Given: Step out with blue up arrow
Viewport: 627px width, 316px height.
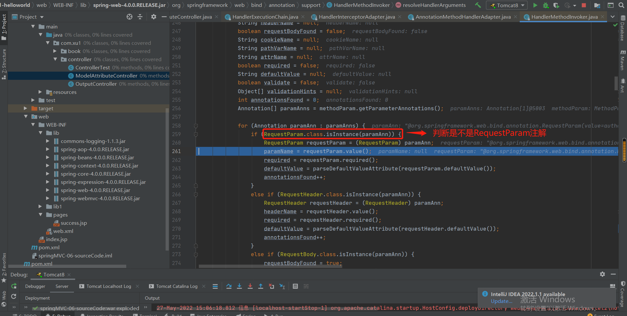Looking at the screenshot, I should pyautogui.click(x=261, y=286).
